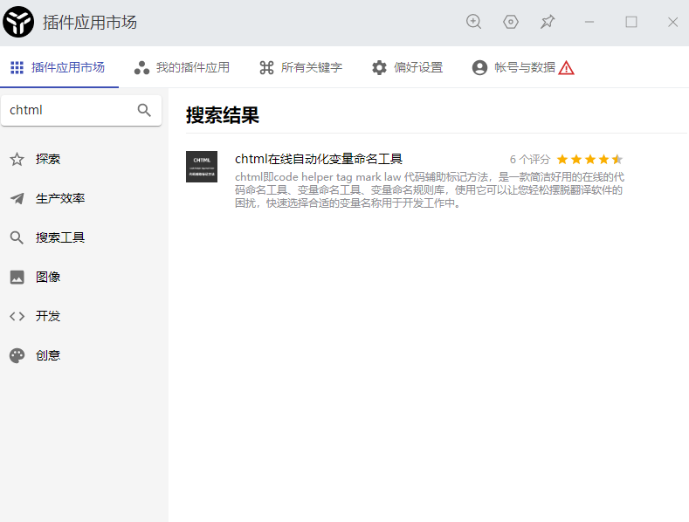Open the hexagon settings icon in title bar
This screenshot has width=689, height=522.
511,22
